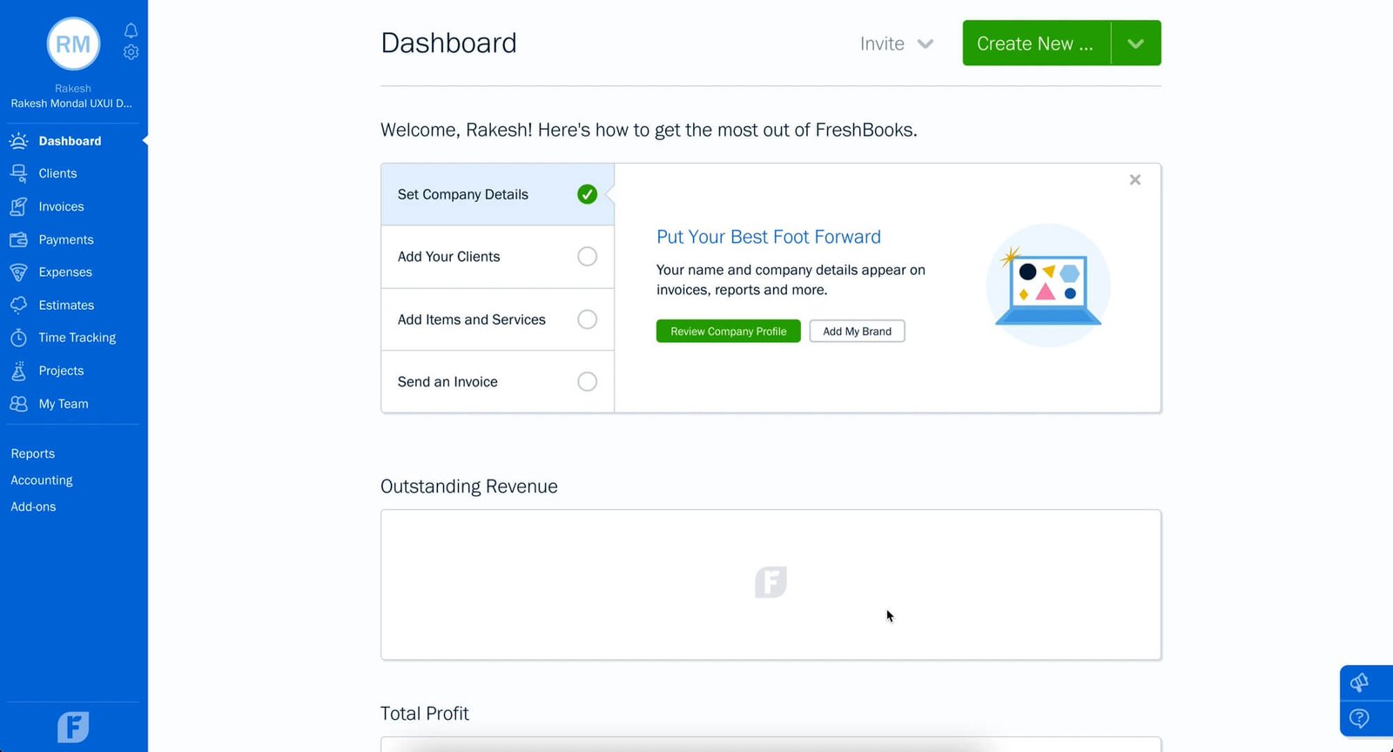Select the Send an Invoice circle
Viewport: 1393px width, 752px height.
click(x=588, y=381)
